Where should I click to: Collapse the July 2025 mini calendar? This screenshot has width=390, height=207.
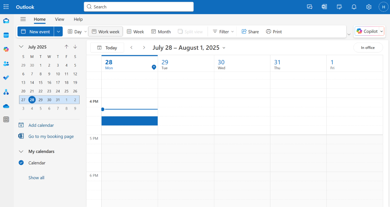pos(21,47)
